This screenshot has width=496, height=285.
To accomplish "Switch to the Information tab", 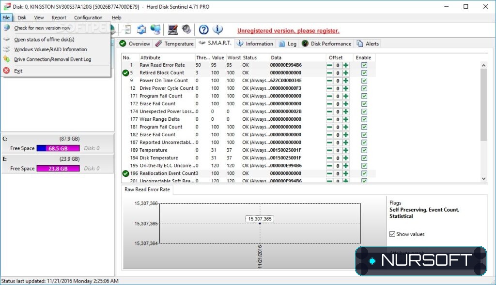I will pyautogui.click(x=255, y=43).
